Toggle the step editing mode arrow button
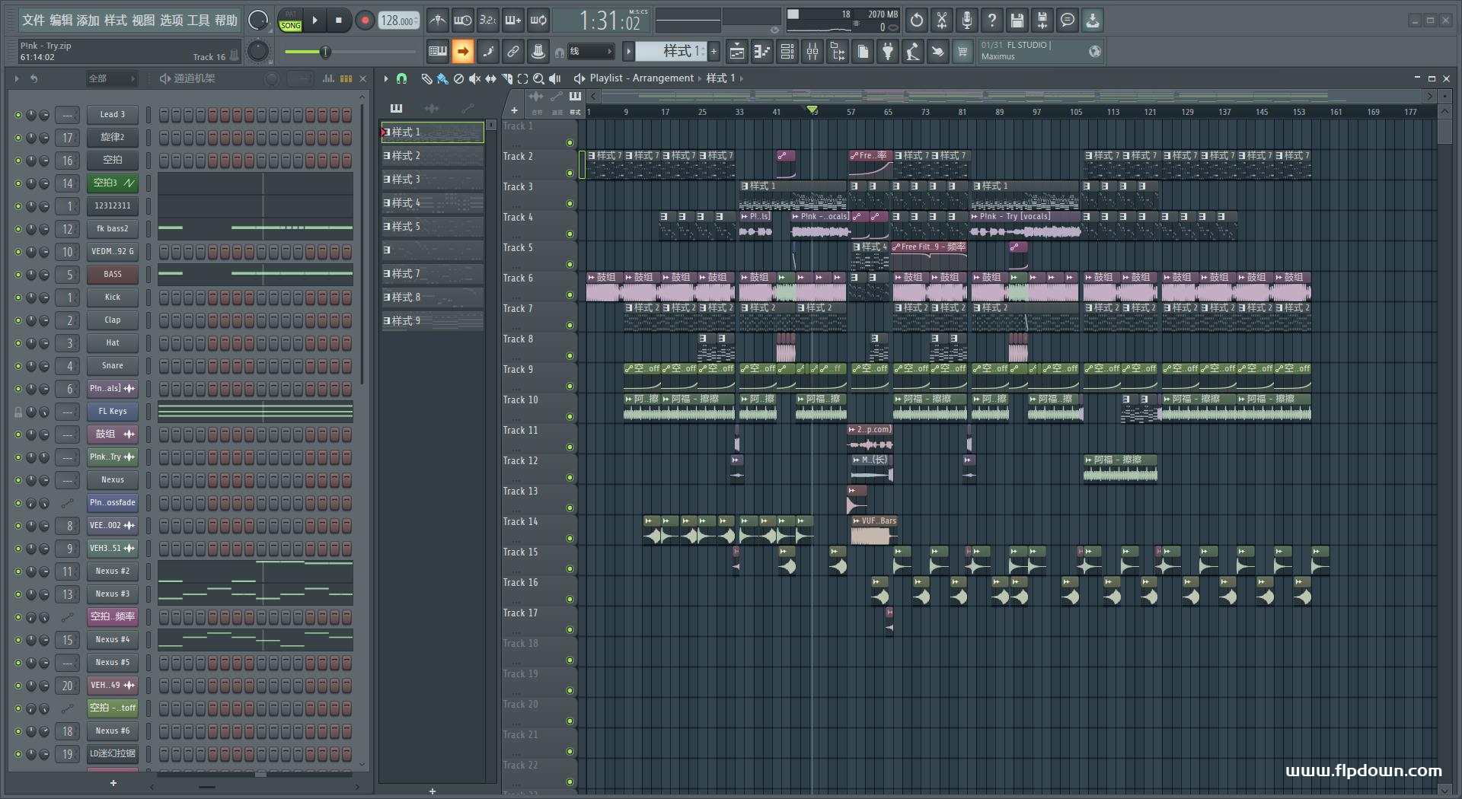The height and width of the screenshot is (799, 1462). (x=462, y=52)
